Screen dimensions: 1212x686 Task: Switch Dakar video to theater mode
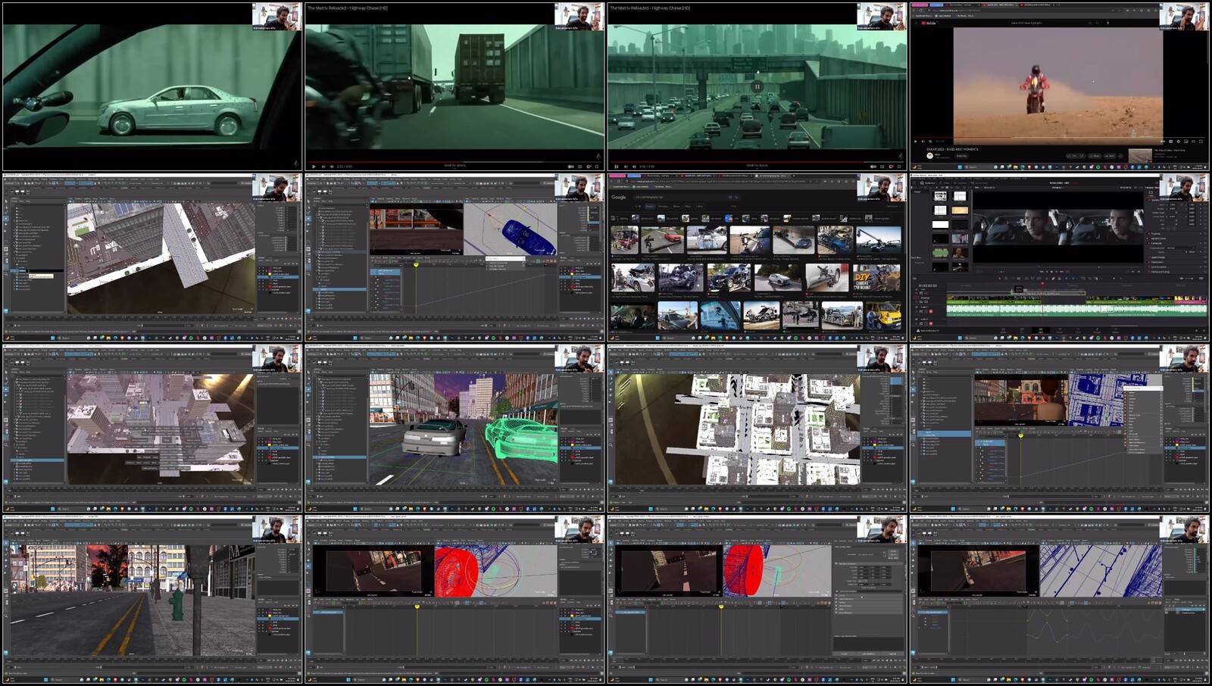tap(1194, 142)
